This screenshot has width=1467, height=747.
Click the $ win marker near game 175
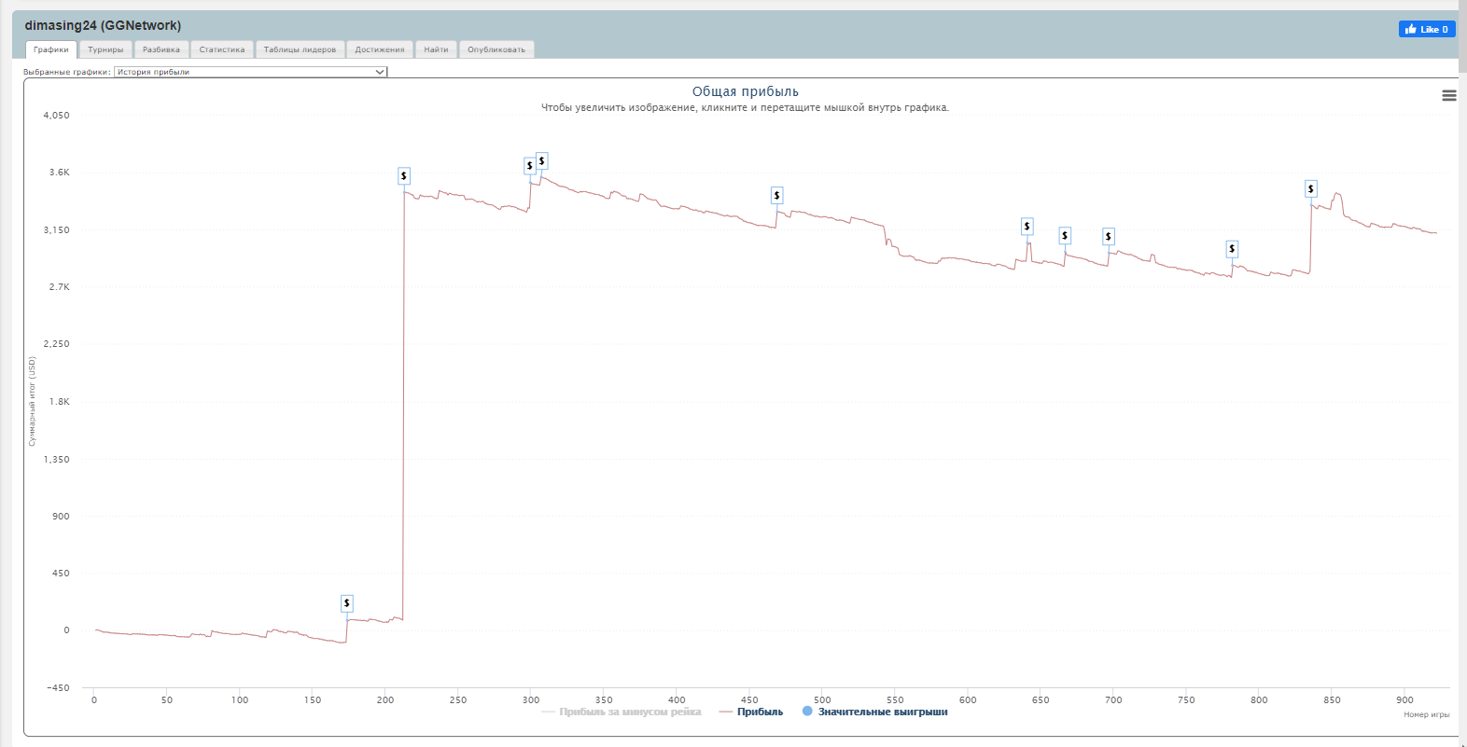(x=347, y=603)
